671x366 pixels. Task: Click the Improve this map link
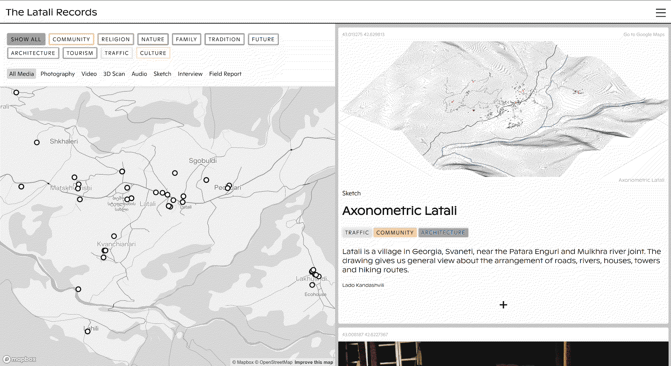click(313, 362)
